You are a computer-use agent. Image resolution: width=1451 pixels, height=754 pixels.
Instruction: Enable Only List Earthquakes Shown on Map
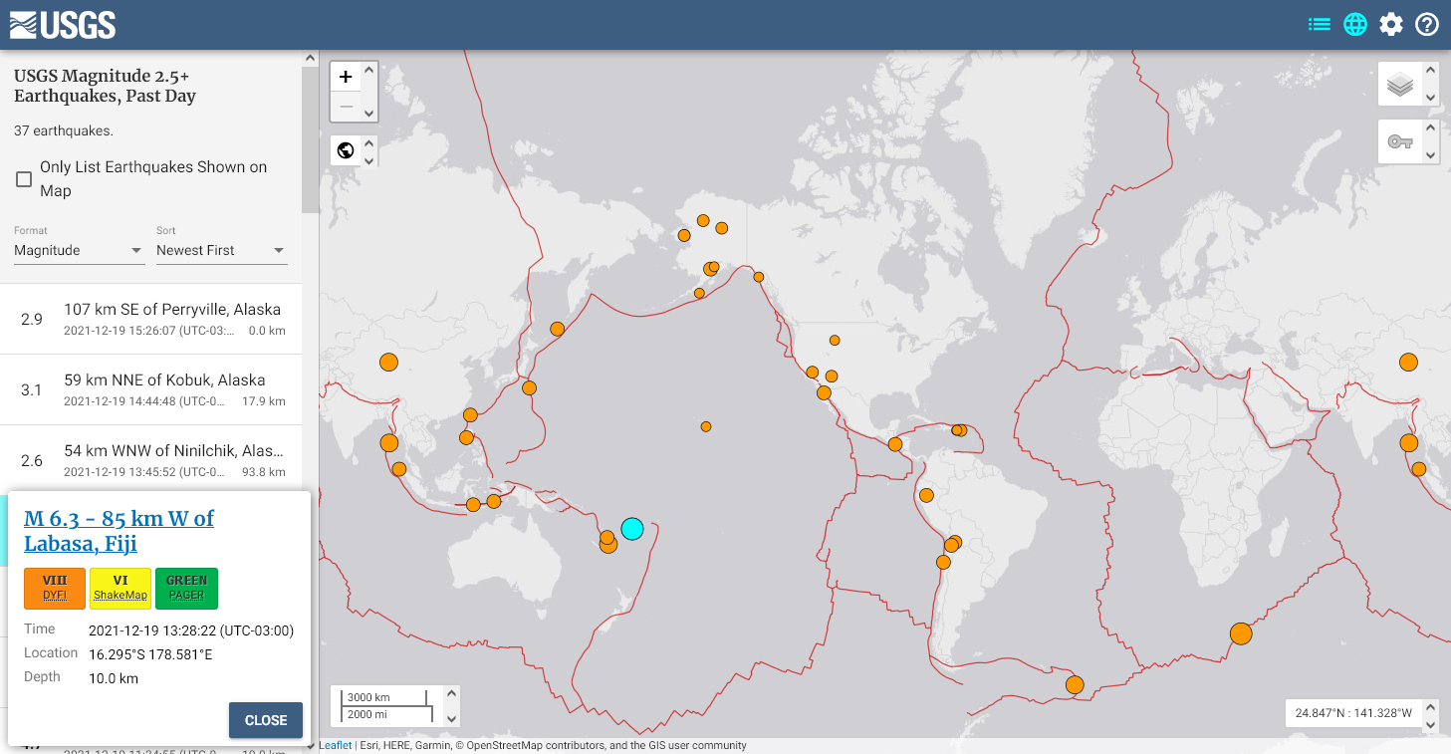pos(24,179)
